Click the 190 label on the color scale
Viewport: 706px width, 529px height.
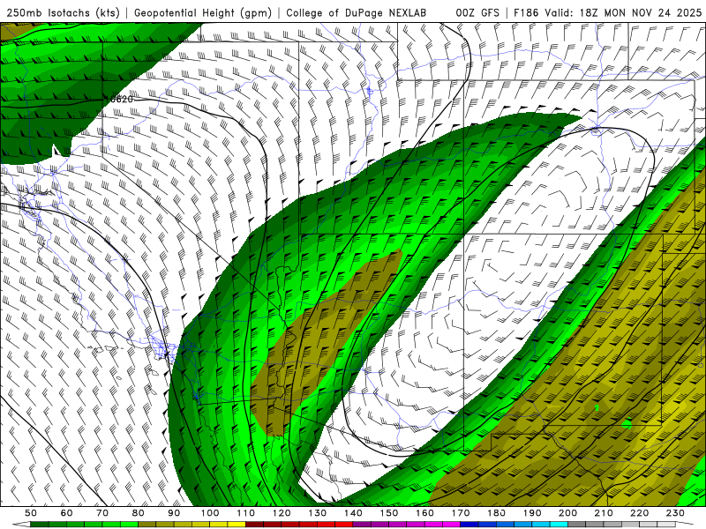(x=532, y=513)
